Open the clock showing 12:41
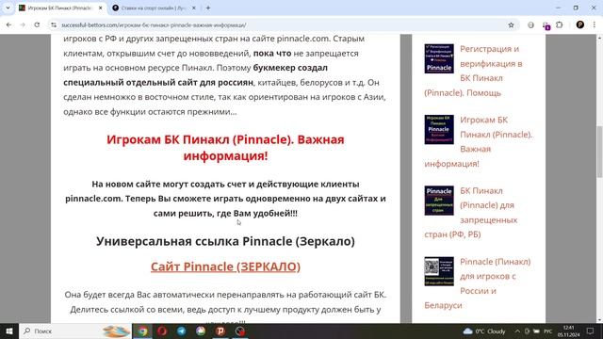This screenshot has width=603, height=339. click(568, 331)
